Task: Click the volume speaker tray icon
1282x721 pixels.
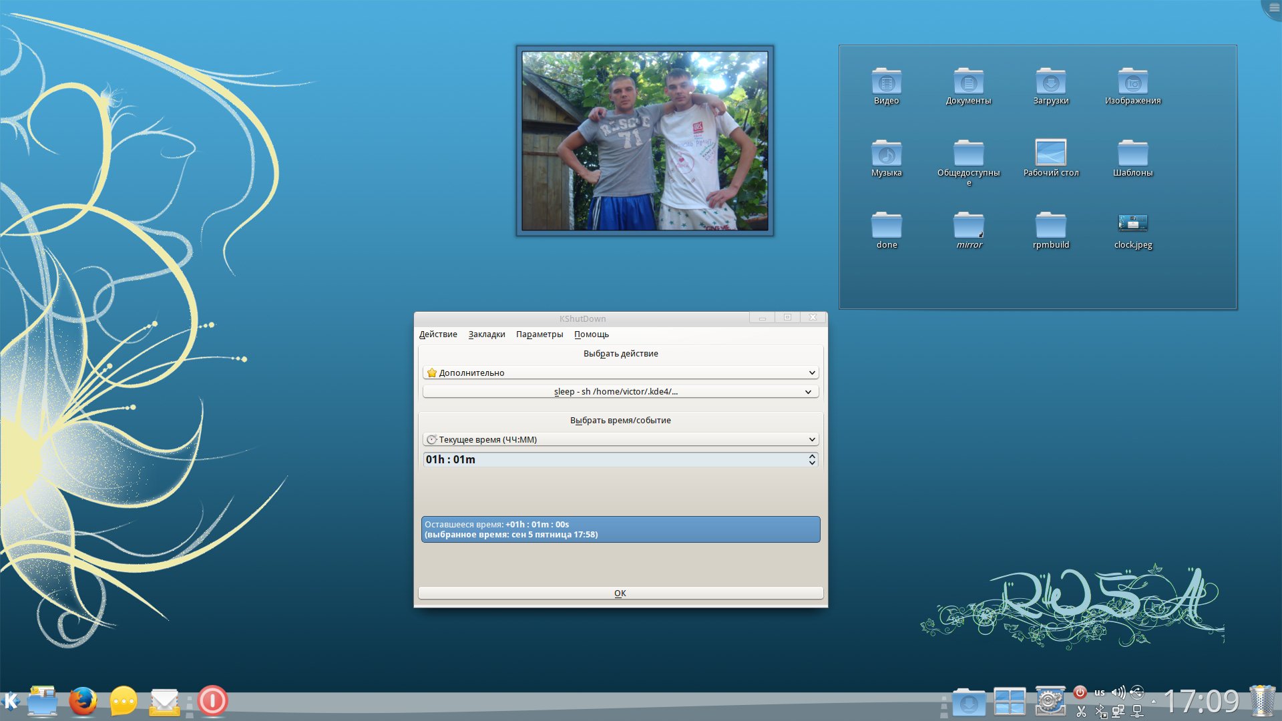Action: click(1118, 692)
